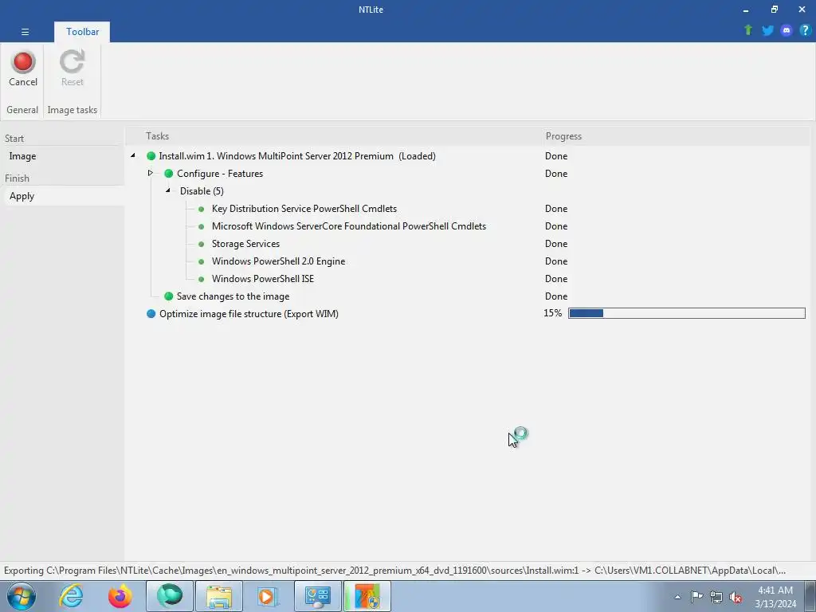Screen dimensions: 816x612
Task: Select the Configure - Features row
Action: coord(469,173)
